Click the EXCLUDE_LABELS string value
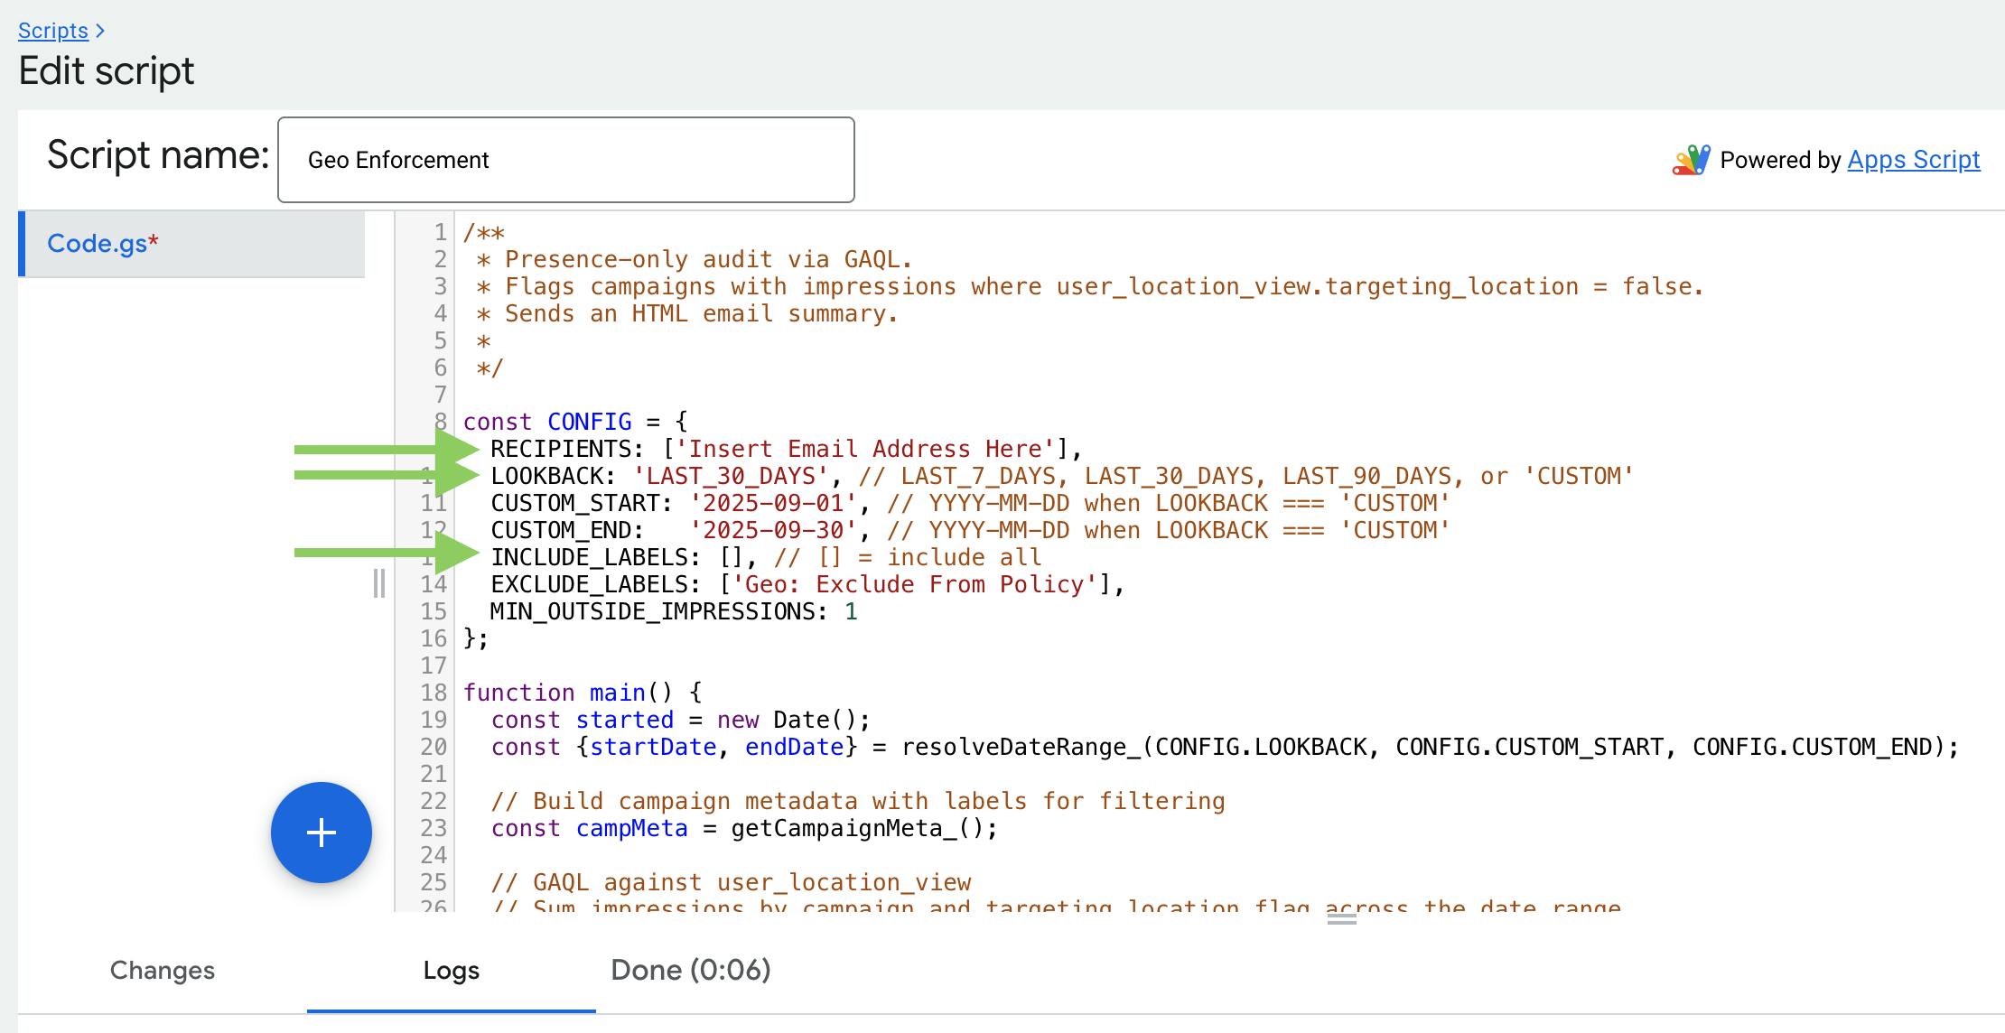 point(916,584)
